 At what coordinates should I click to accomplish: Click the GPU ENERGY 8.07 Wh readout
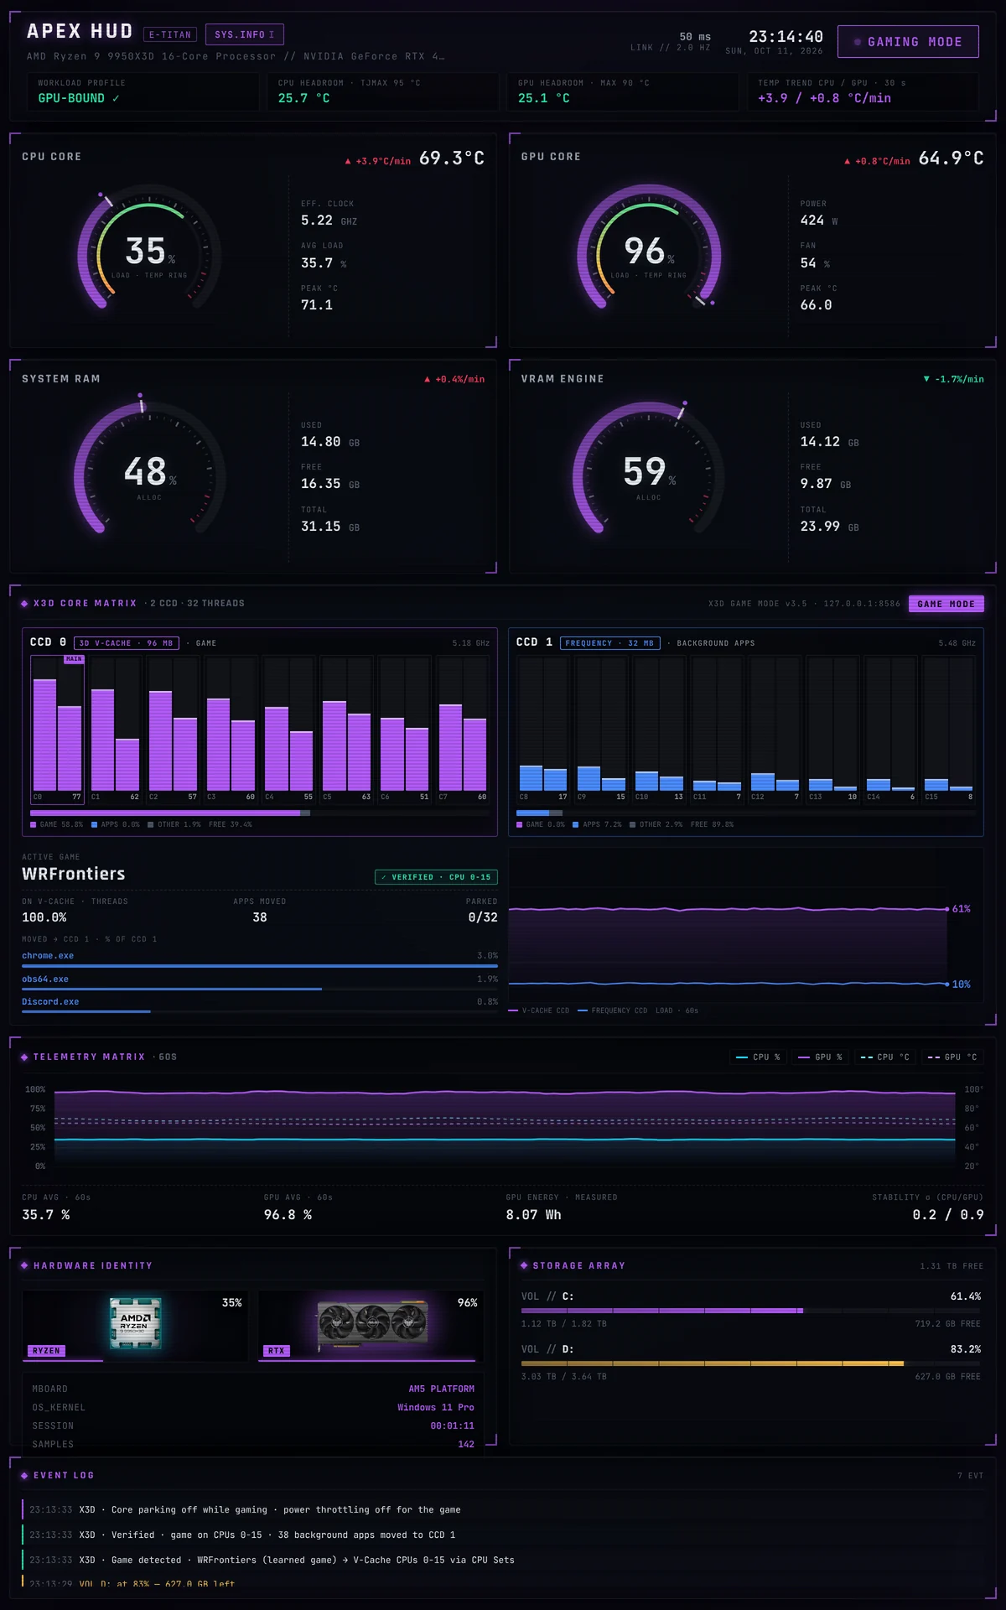[562, 1207]
